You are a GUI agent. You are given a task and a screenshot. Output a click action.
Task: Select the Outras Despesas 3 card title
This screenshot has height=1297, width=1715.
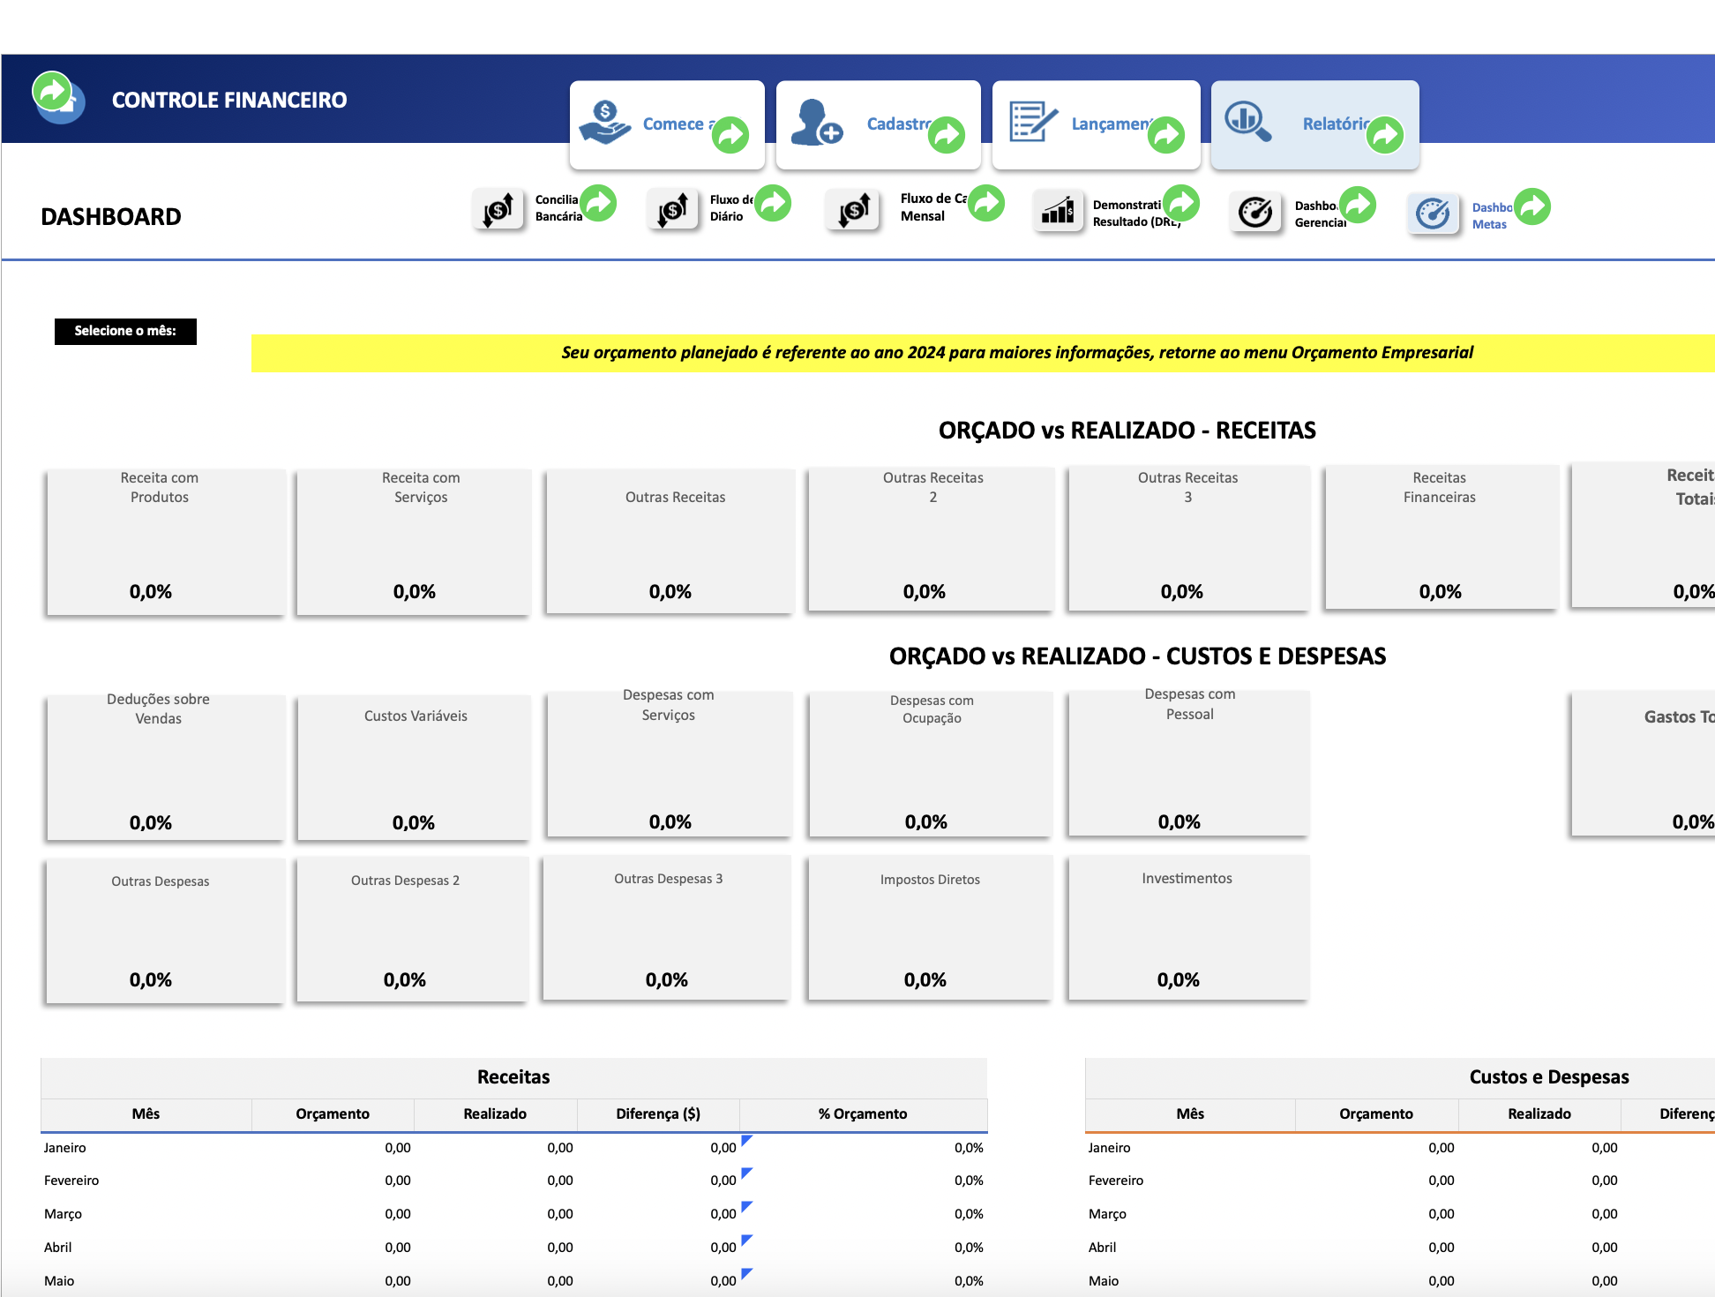(x=668, y=879)
